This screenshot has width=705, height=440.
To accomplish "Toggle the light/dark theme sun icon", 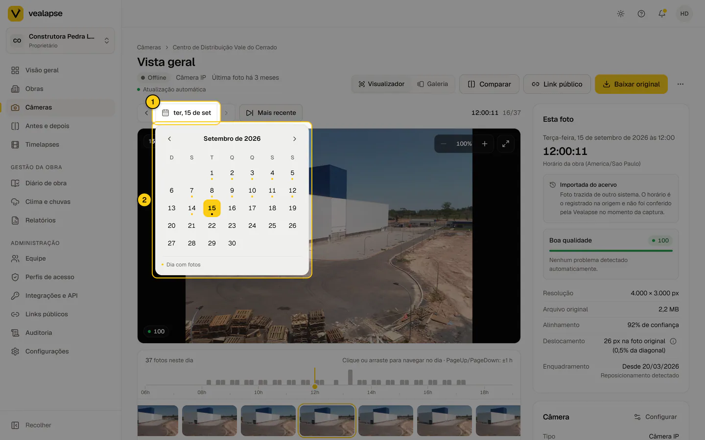I will click(620, 14).
